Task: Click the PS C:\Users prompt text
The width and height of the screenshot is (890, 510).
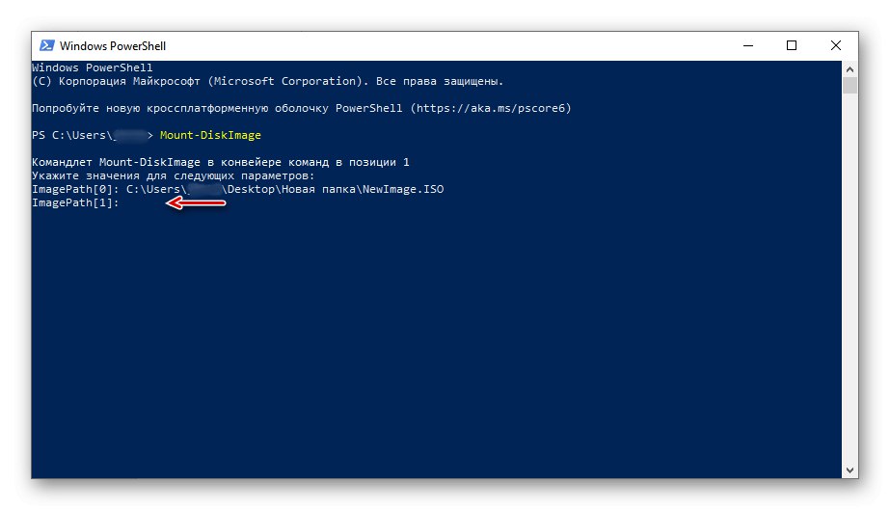Action: 72,135
